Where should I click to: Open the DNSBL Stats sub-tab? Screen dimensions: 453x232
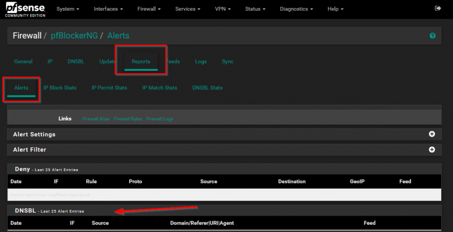[x=207, y=88]
